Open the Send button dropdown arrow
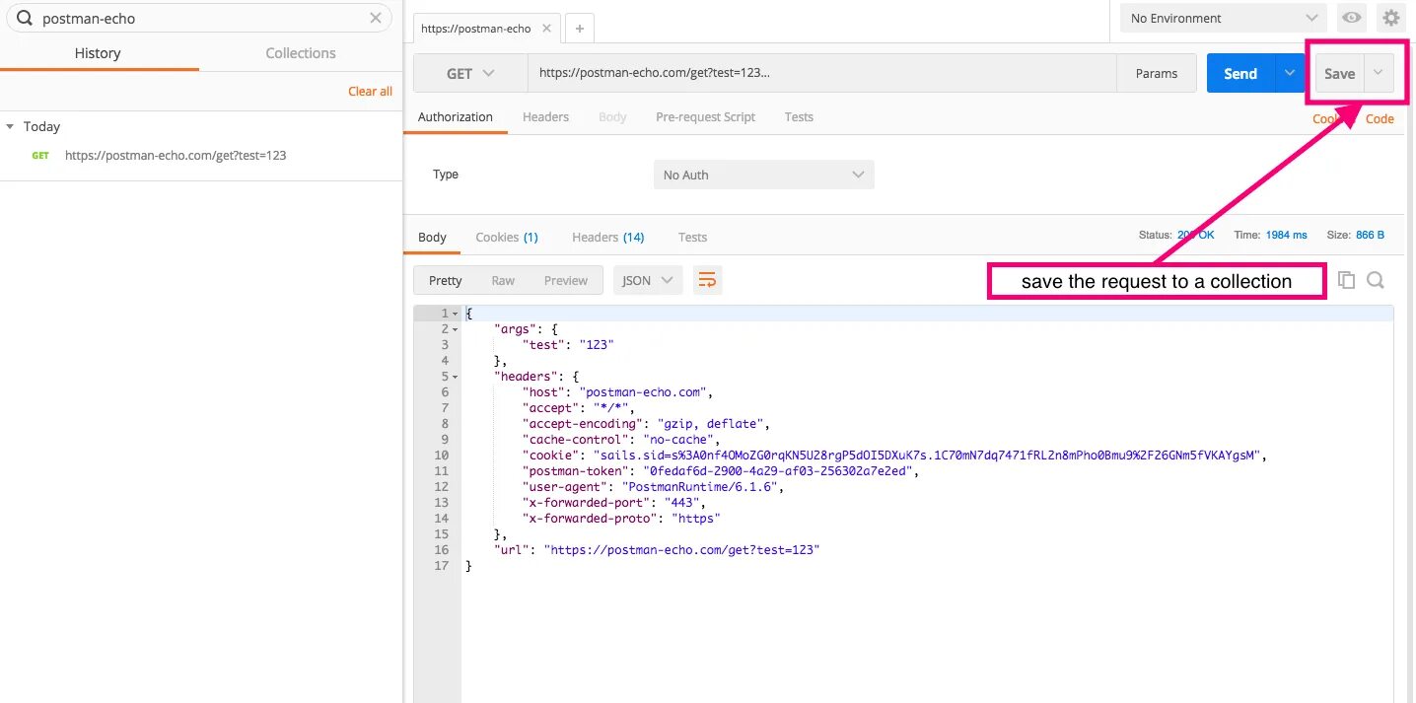The width and height of the screenshot is (1416, 703). [x=1290, y=73]
